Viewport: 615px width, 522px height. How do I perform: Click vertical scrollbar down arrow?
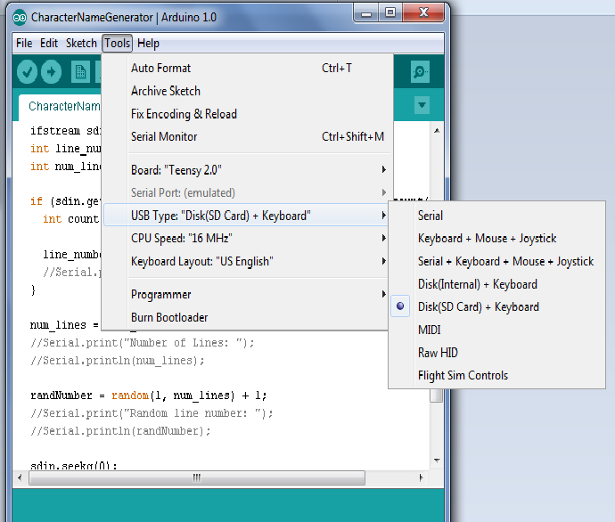tap(437, 461)
